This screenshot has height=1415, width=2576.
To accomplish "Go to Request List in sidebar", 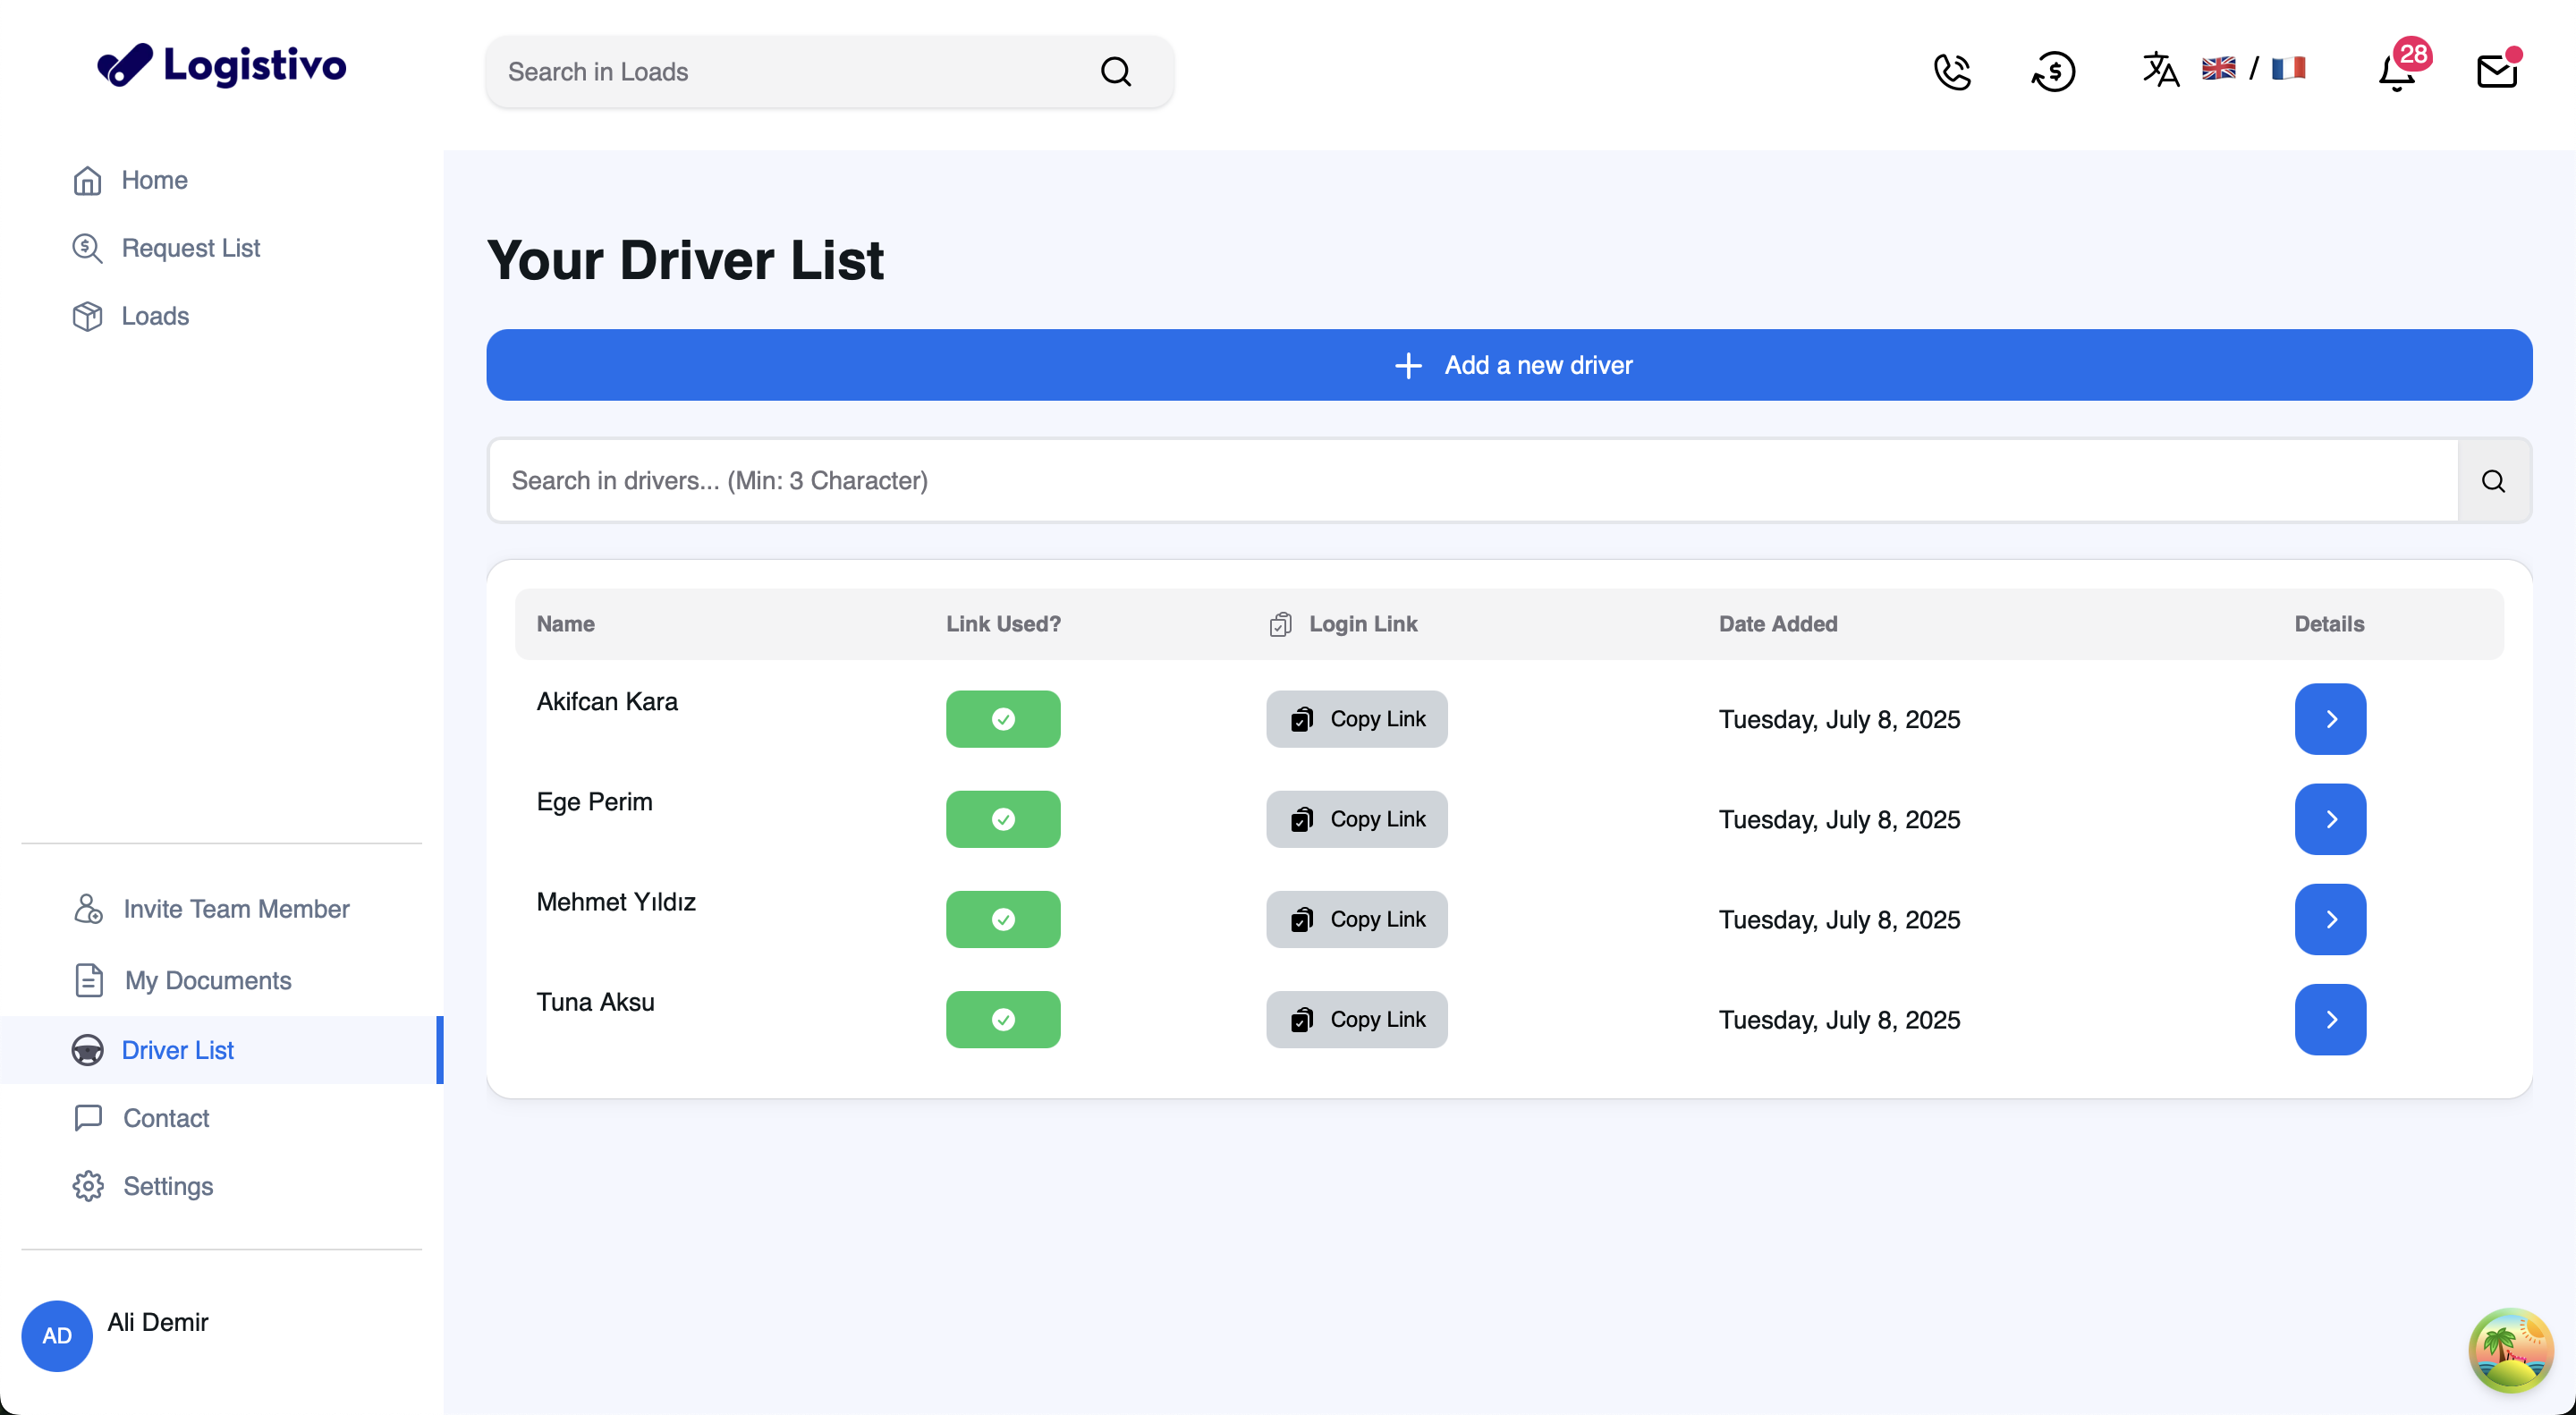I will click(x=190, y=248).
